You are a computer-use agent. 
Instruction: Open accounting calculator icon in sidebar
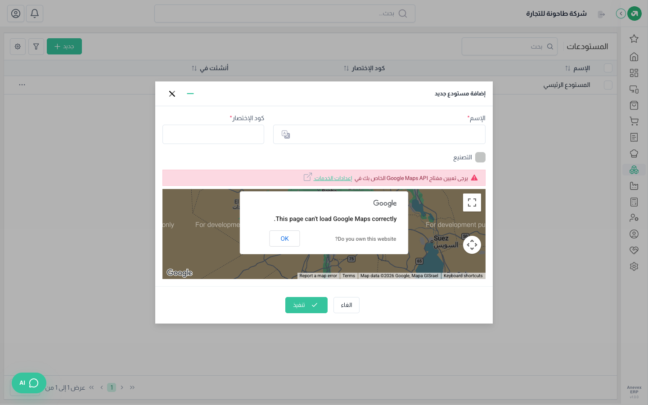(x=634, y=202)
